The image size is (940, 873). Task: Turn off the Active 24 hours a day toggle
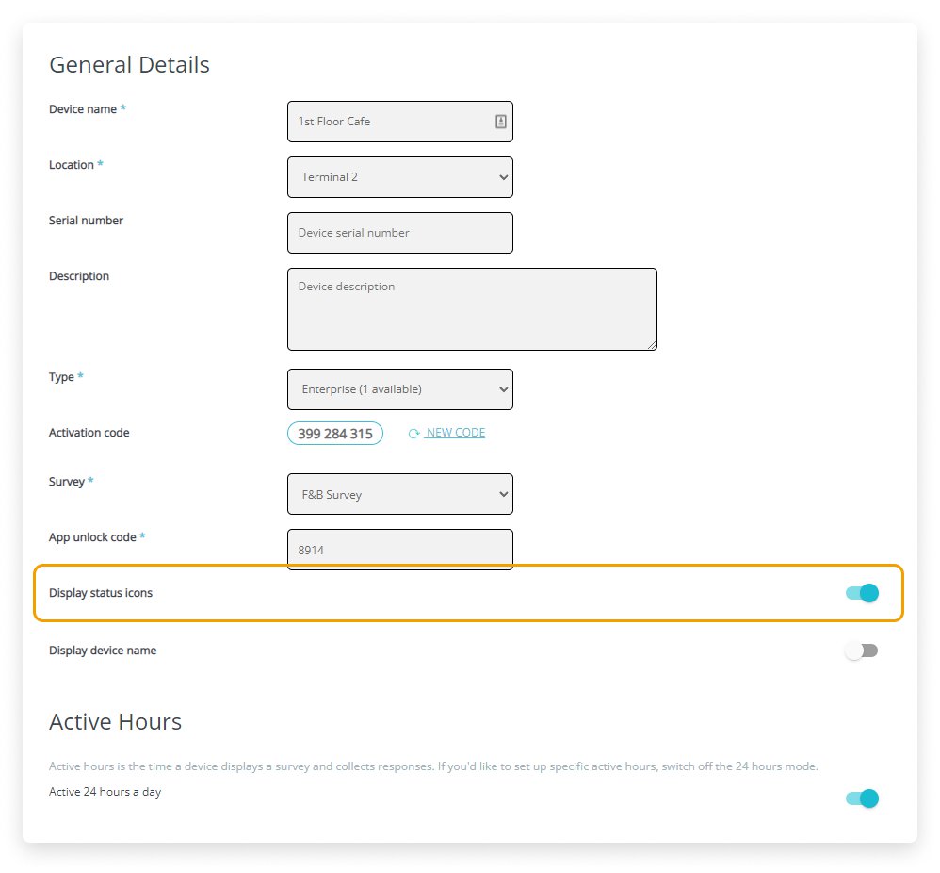pyautogui.click(x=862, y=799)
